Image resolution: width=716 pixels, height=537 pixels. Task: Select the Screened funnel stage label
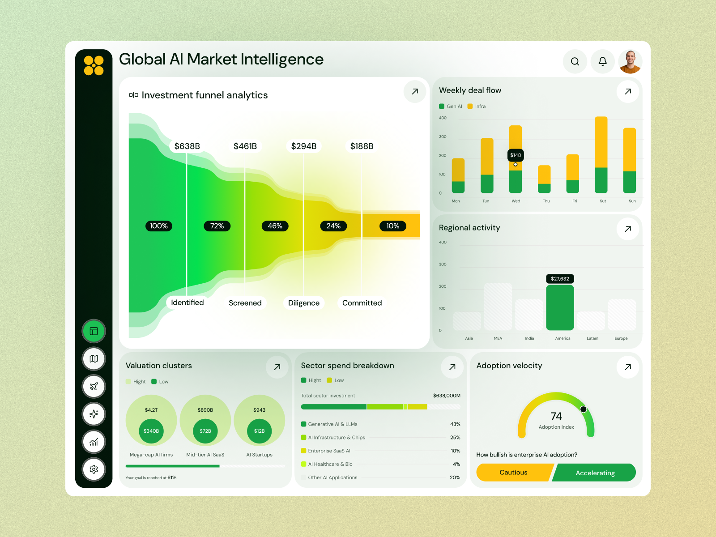pos(245,303)
